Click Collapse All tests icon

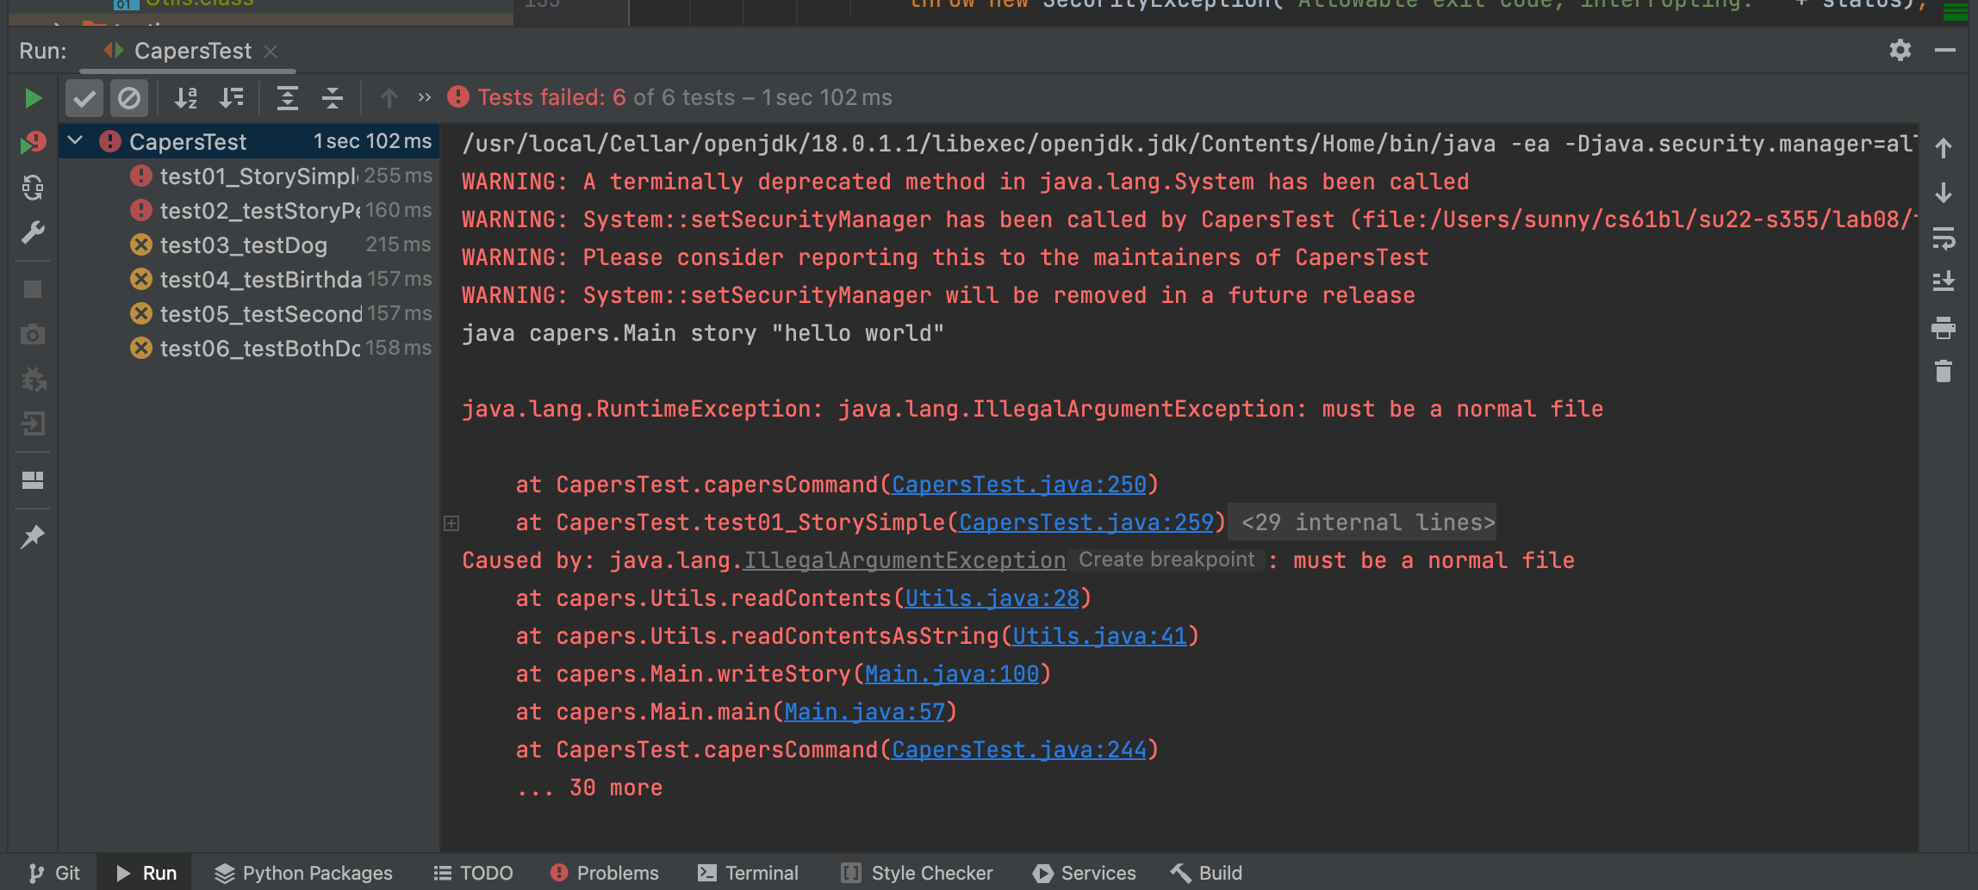pyautogui.click(x=333, y=98)
